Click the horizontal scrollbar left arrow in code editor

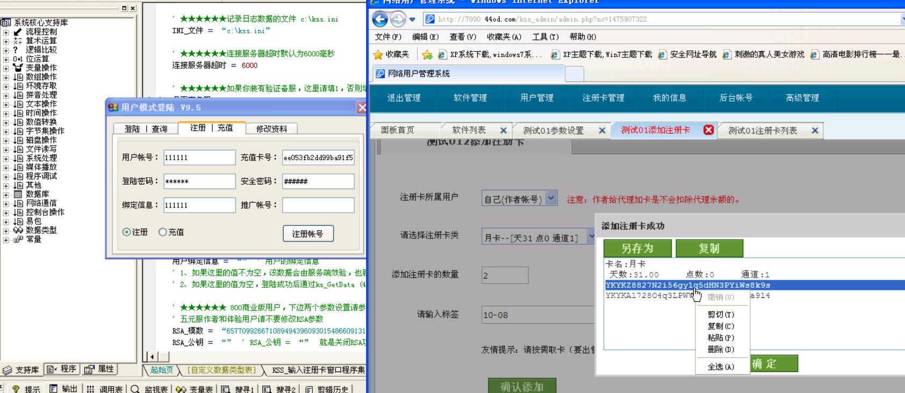(152, 356)
